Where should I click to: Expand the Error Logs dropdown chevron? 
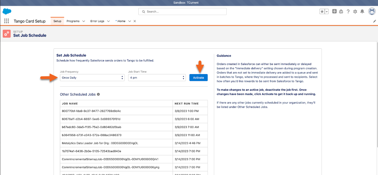(108, 21)
